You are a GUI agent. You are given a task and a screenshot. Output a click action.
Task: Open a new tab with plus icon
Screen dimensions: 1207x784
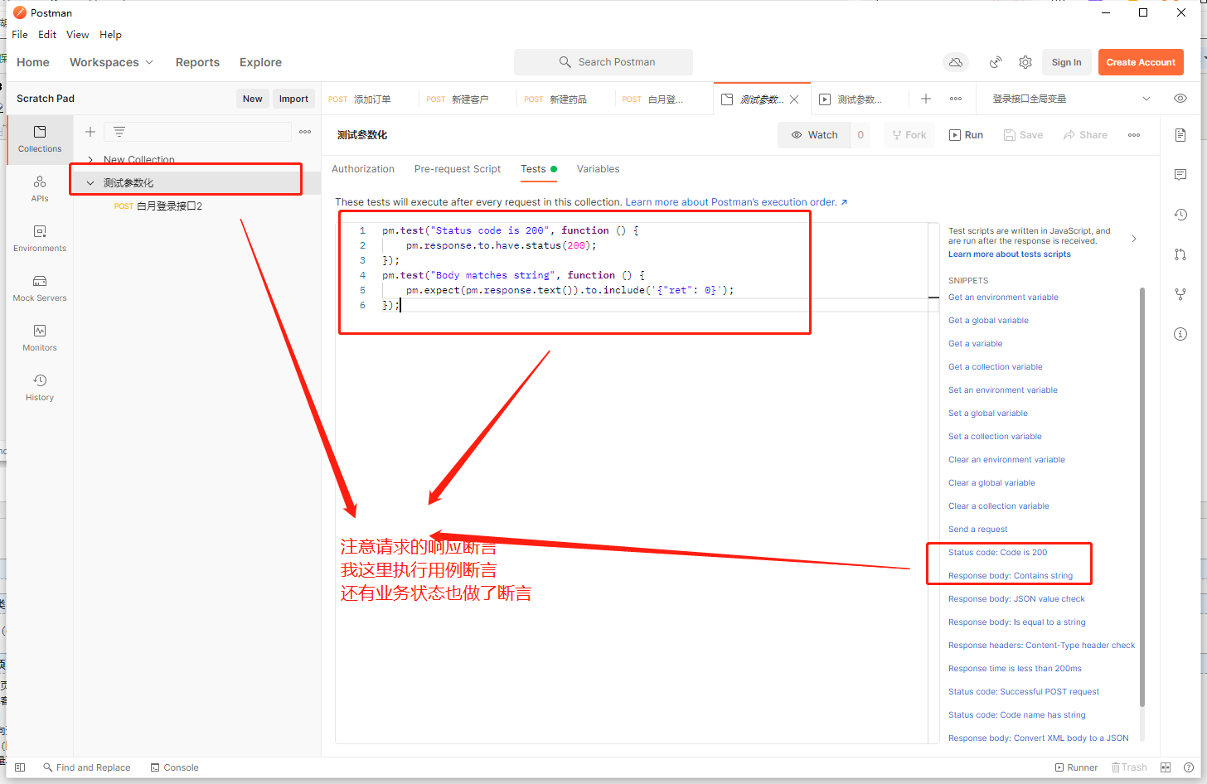point(926,99)
